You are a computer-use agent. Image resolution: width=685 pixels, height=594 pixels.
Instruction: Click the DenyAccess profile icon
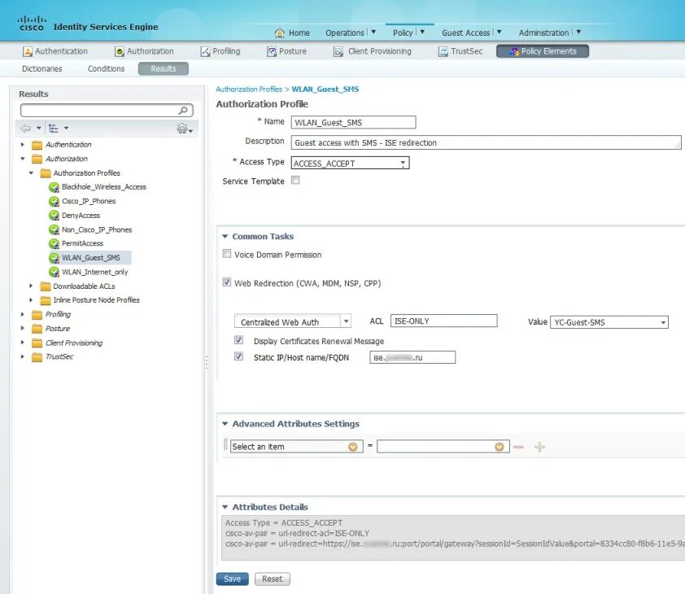click(x=54, y=216)
